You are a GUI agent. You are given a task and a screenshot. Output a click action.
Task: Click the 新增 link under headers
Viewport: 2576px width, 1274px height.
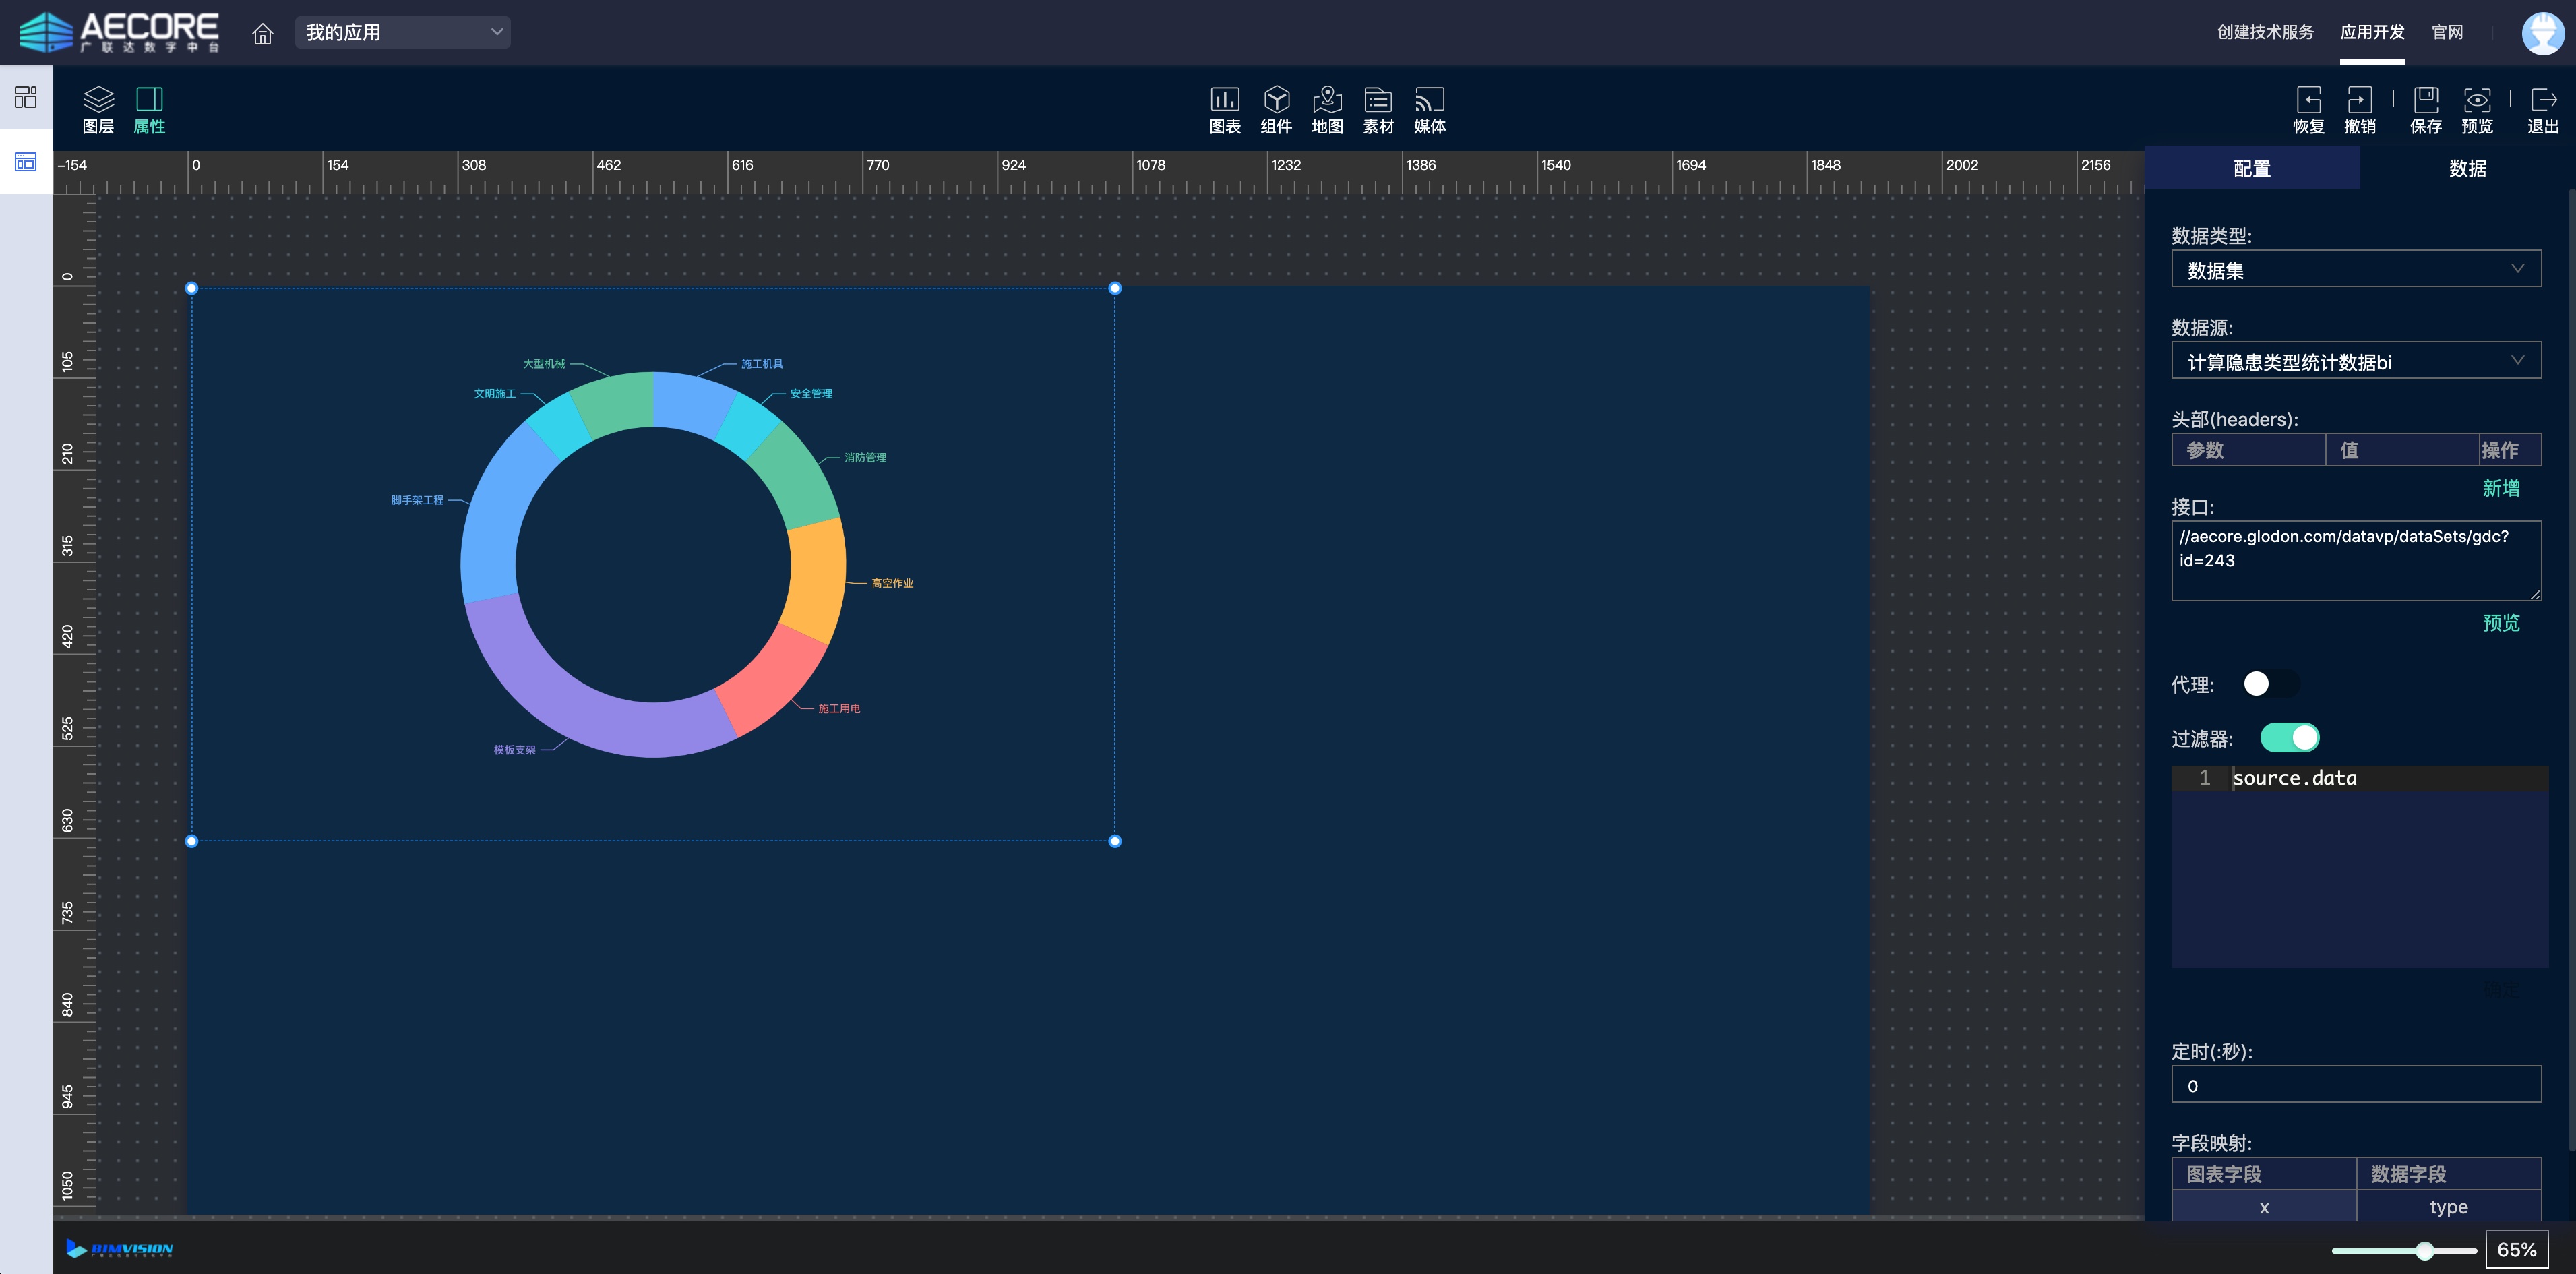click(2500, 488)
